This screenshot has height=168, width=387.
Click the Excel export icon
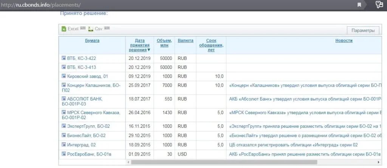pyautogui.click(x=64, y=29)
